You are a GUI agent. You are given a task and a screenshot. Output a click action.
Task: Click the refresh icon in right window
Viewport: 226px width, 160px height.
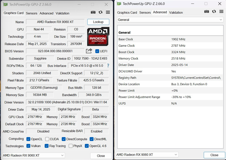point(214,12)
